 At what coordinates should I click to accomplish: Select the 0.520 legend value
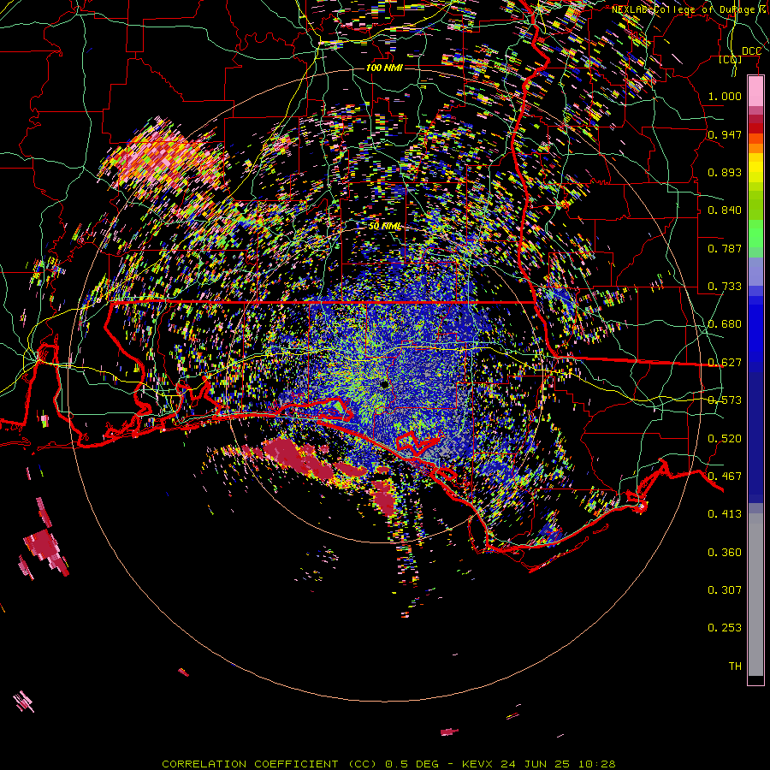[x=725, y=439]
